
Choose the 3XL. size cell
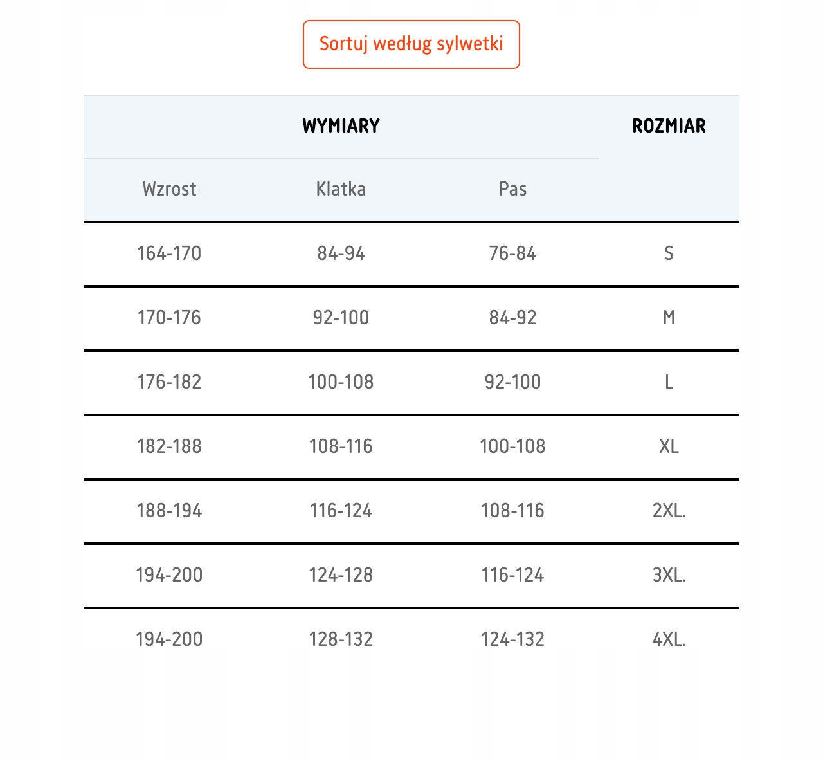point(669,575)
